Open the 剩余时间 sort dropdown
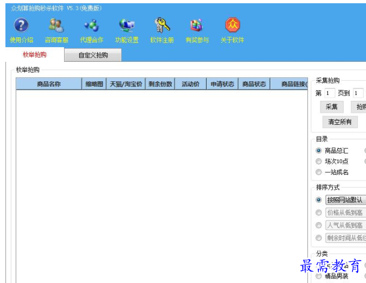The height and width of the screenshot is (283, 366). coord(346,238)
